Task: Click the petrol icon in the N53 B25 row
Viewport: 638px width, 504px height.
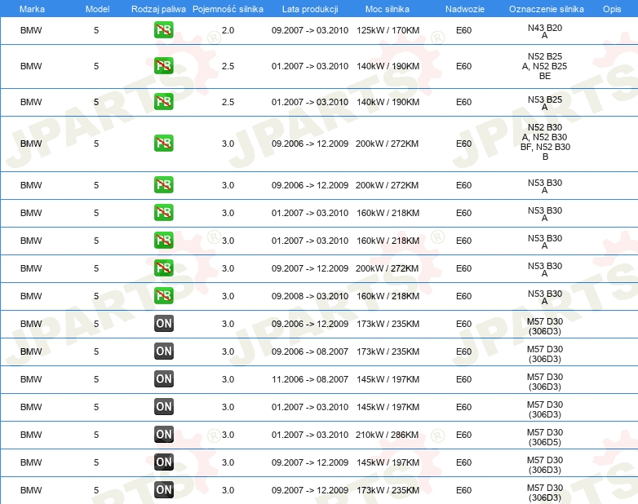Action: coord(163,102)
